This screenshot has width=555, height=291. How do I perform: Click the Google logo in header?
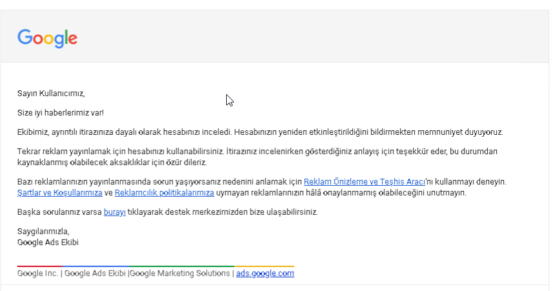(x=47, y=38)
